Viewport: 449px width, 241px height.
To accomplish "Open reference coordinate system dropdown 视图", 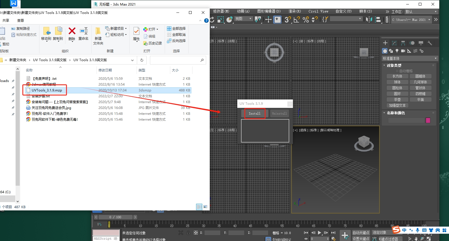I will pos(243,19).
